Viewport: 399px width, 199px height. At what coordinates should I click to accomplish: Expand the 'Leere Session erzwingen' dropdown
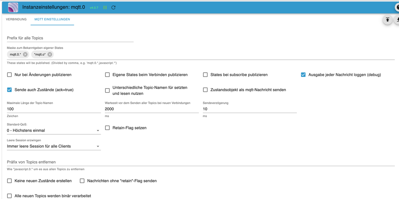(54, 146)
